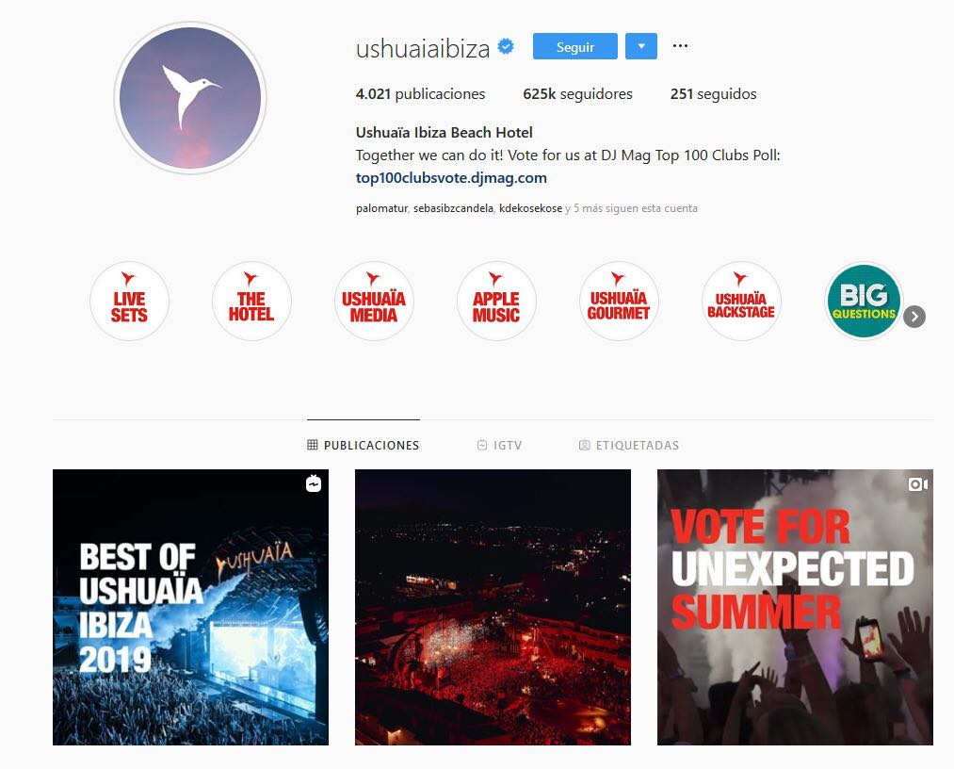The image size is (954, 769).
Task: Select the Publicaciones tab
Action: pos(364,445)
